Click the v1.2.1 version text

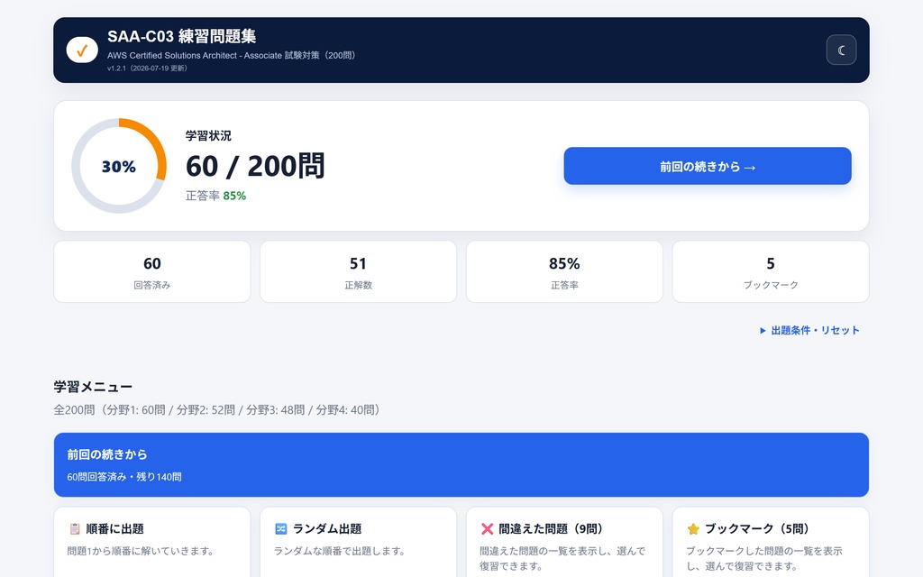click(x=147, y=69)
